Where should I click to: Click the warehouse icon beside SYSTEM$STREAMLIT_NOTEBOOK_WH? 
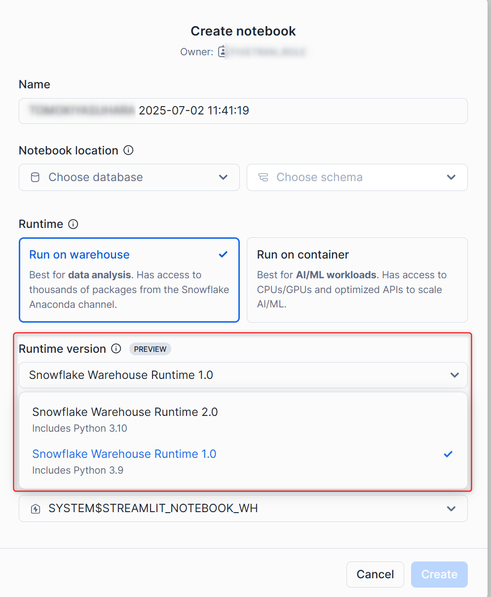[x=36, y=509]
